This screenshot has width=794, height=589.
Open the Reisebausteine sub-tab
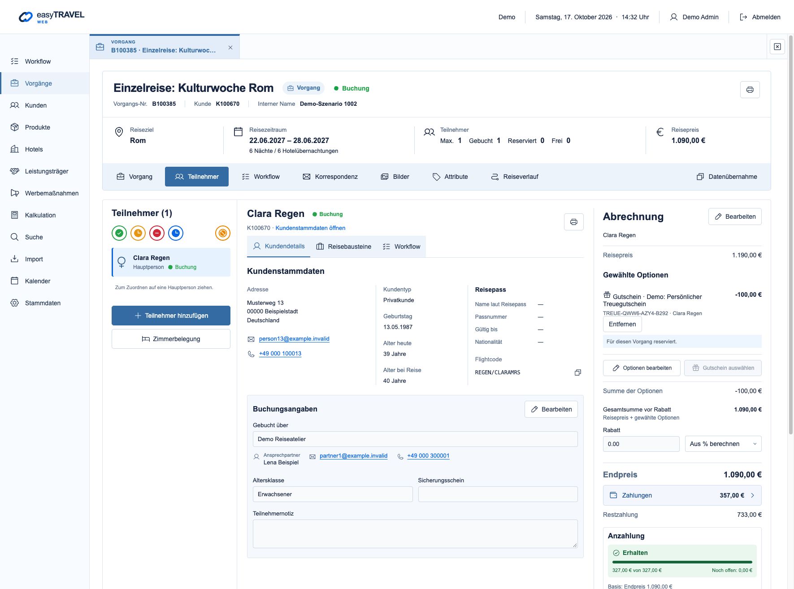point(344,247)
